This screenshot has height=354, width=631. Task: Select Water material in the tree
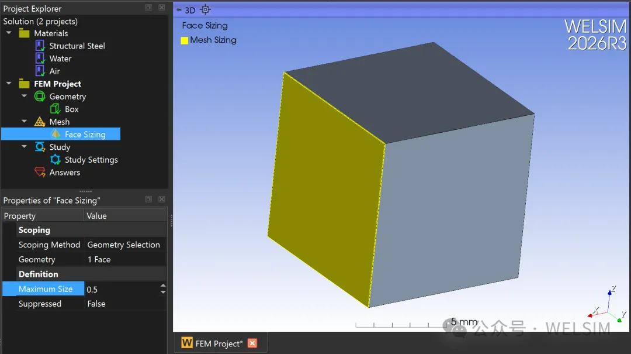click(x=60, y=59)
